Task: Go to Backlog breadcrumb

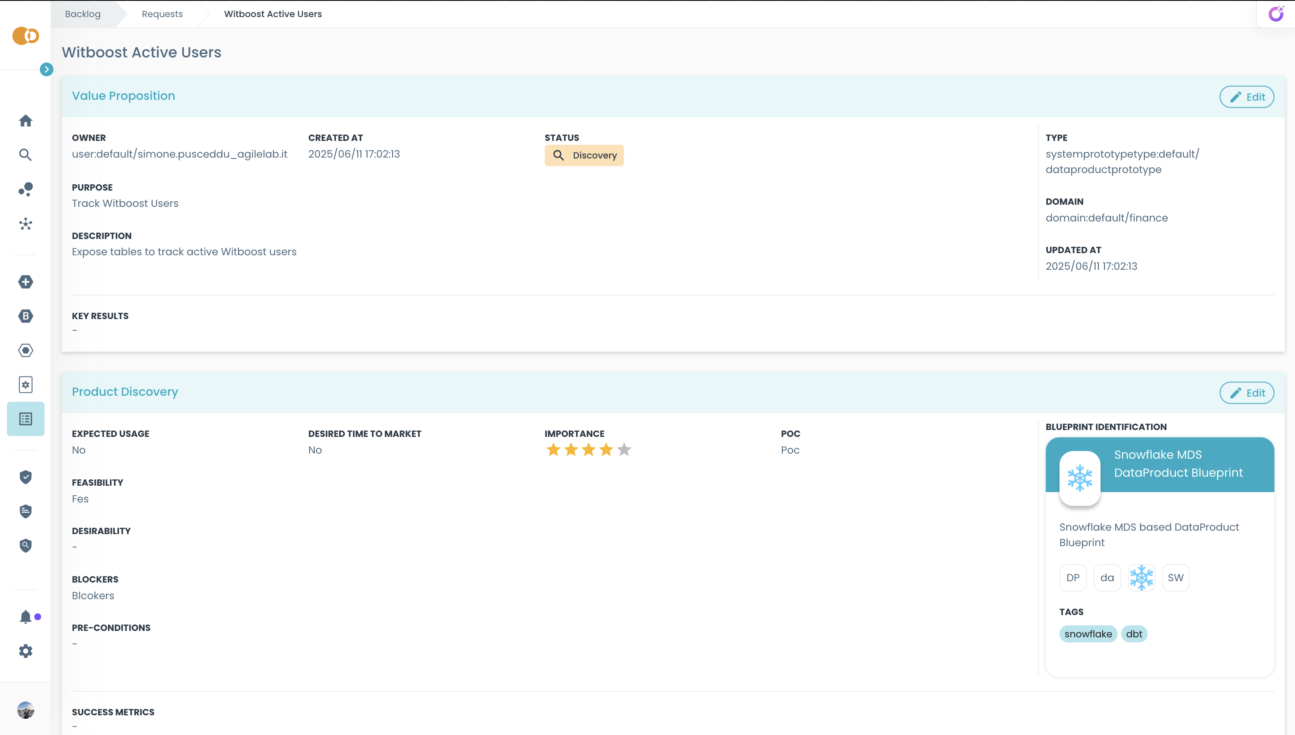Action: [83, 14]
